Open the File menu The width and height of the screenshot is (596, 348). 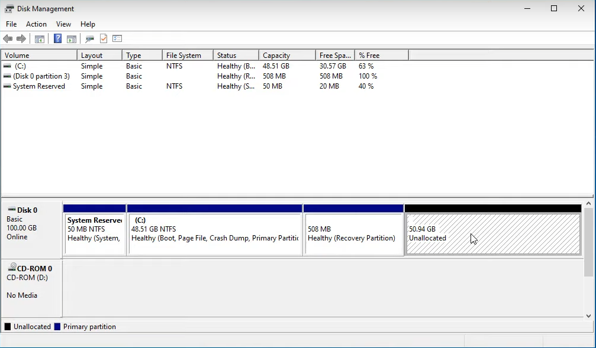click(x=11, y=24)
